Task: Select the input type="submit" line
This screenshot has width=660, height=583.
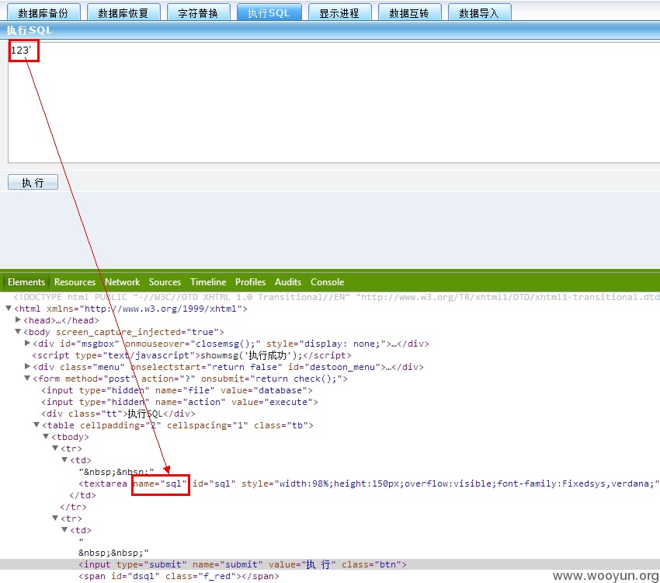Action: 242,564
